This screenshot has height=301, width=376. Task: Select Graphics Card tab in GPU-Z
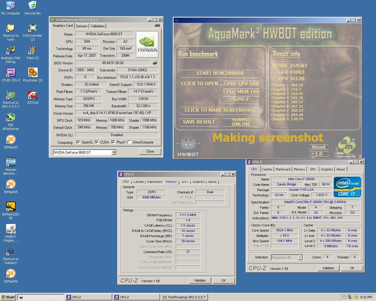(x=63, y=26)
